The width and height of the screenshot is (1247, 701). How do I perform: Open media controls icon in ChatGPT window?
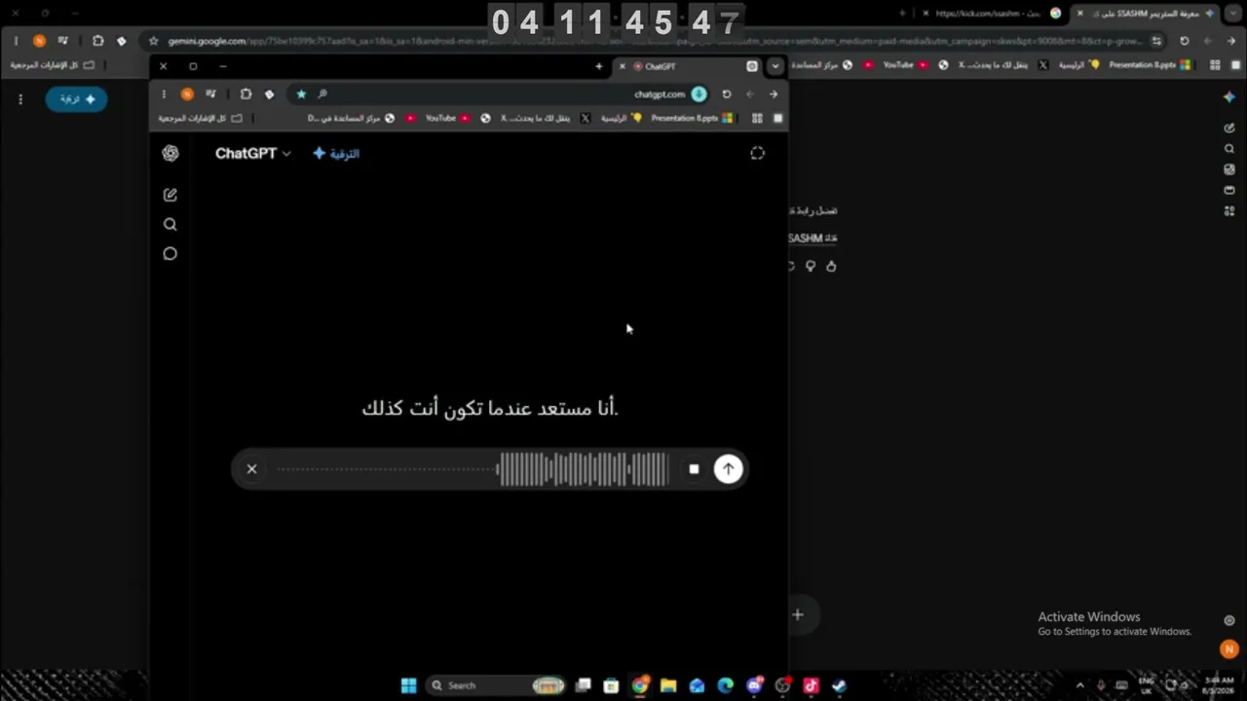click(x=210, y=94)
